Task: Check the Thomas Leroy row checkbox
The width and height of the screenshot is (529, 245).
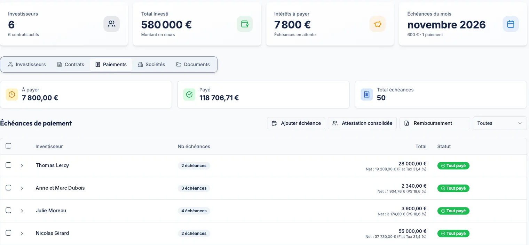Action: (x=8, y=165)
